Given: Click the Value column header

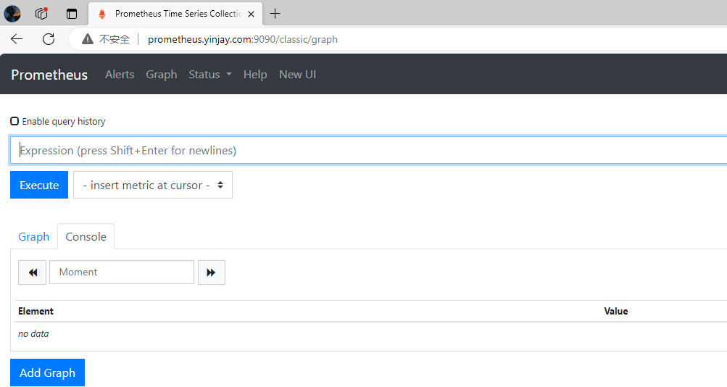Looking at the screenshot, I should (615, 312).
